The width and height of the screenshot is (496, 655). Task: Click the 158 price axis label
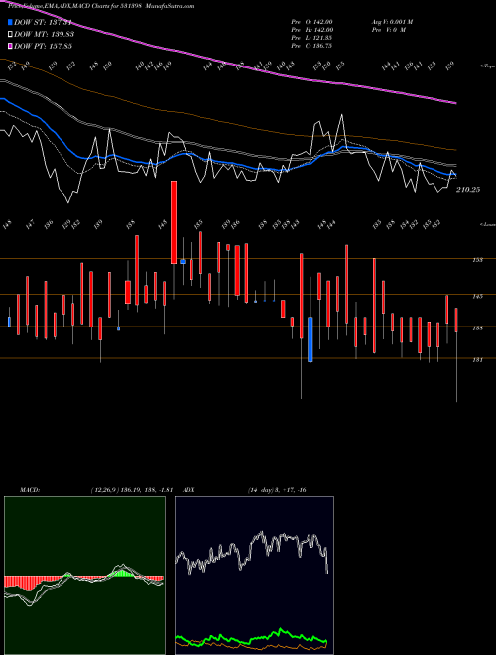tap(477, 260)
